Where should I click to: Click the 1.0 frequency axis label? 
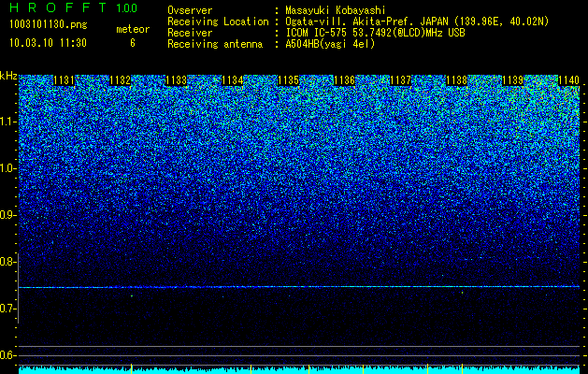(8, 168)
